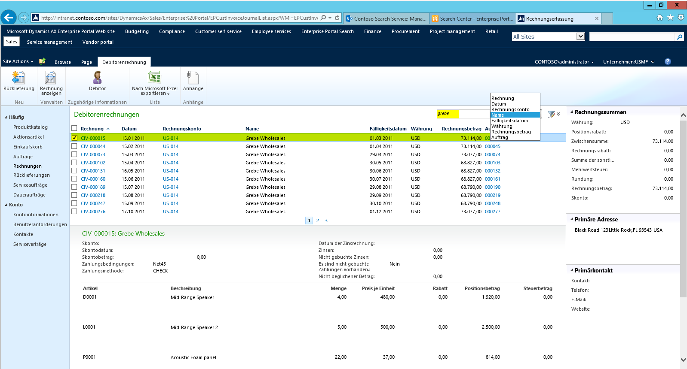
Task: Click the filter icon beside the search field
Action: coord(552,114)
